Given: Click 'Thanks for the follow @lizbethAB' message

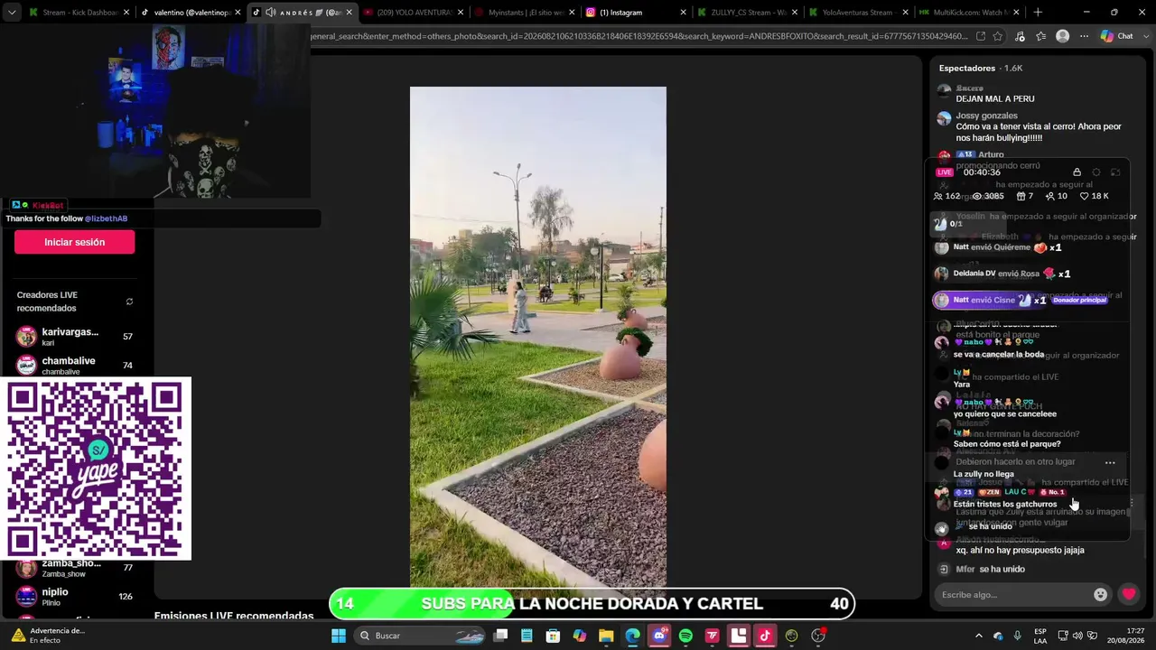Looking at the screenshot, I should point(67,218).
